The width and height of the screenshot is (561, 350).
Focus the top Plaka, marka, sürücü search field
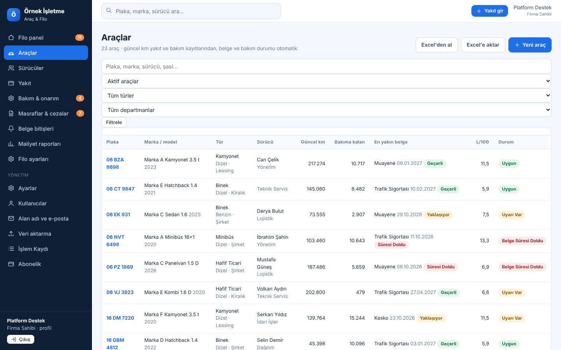(x=191, y=11)
